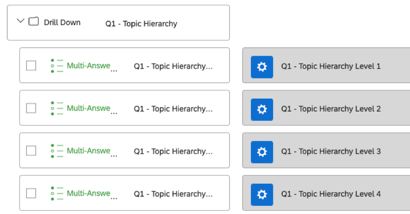Click the Drill Down folder icon
410x214 pixels.
click(34, 22)
